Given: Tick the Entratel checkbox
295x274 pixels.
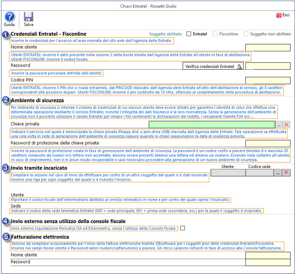Looking at the screenshot, I should pyautogui.click(x=188, y=34).
